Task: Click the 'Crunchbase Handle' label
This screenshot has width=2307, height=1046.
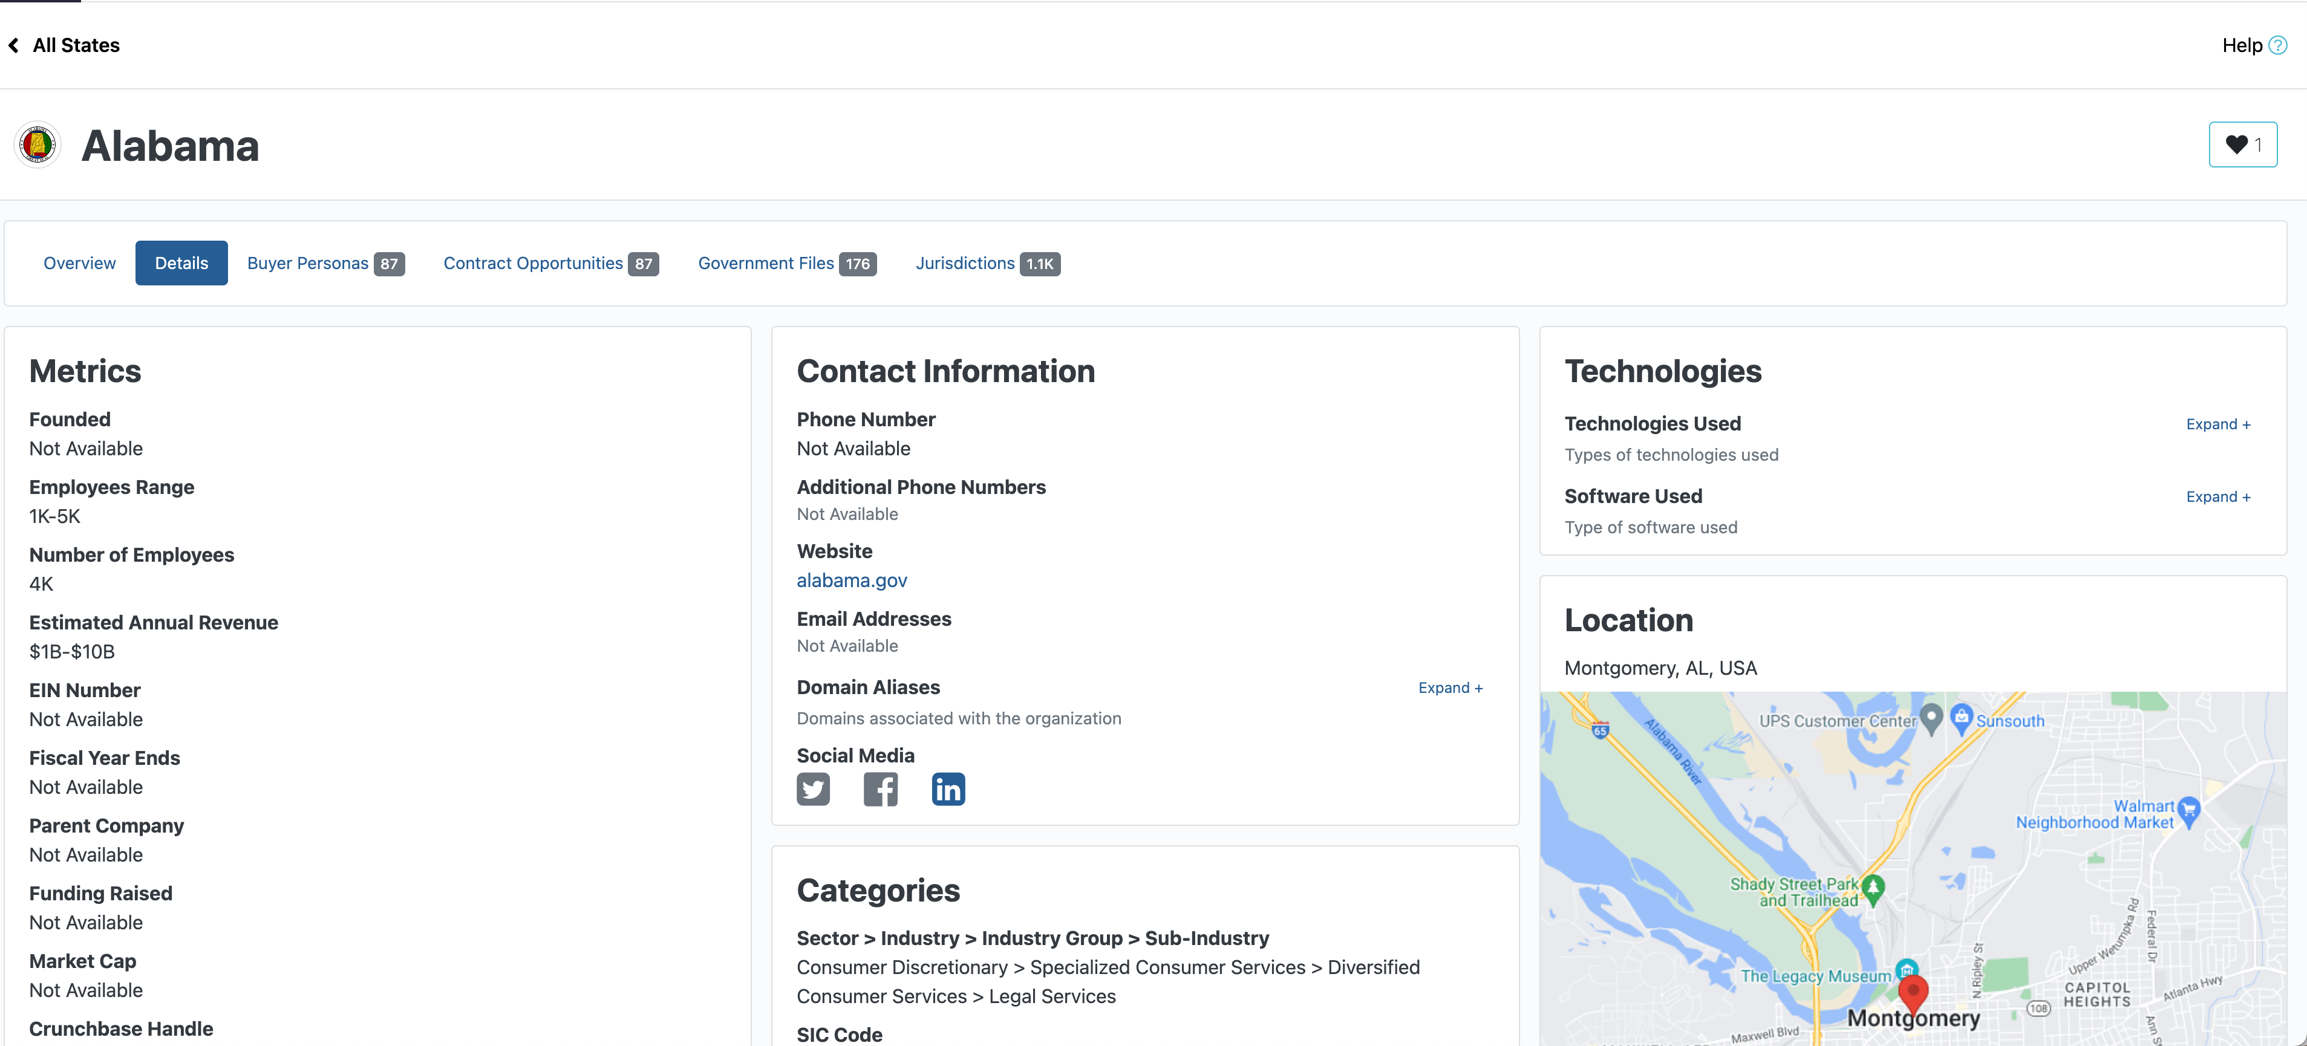Action: [x=121, y=1029]
